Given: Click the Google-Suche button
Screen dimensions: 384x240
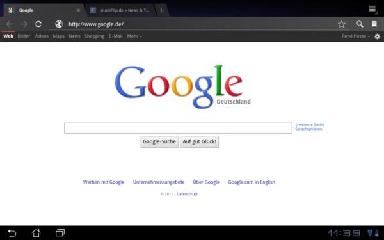Looking at the screenshot, I should 159,142.
